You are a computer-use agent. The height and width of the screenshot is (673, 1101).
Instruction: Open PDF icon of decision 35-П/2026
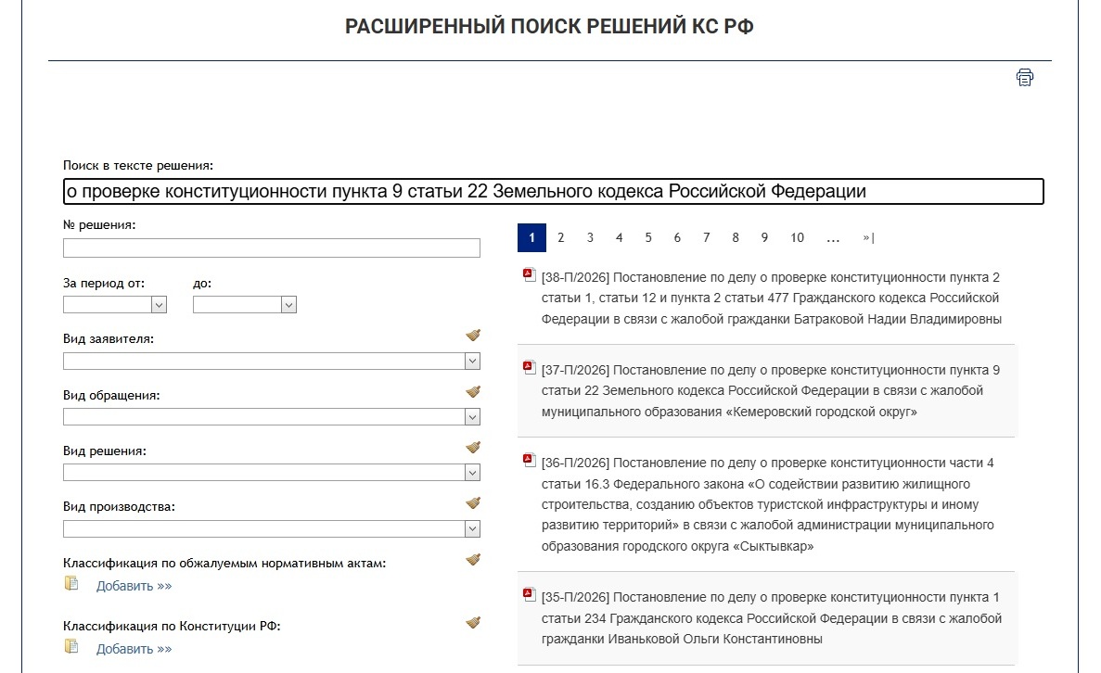[530, 594]
